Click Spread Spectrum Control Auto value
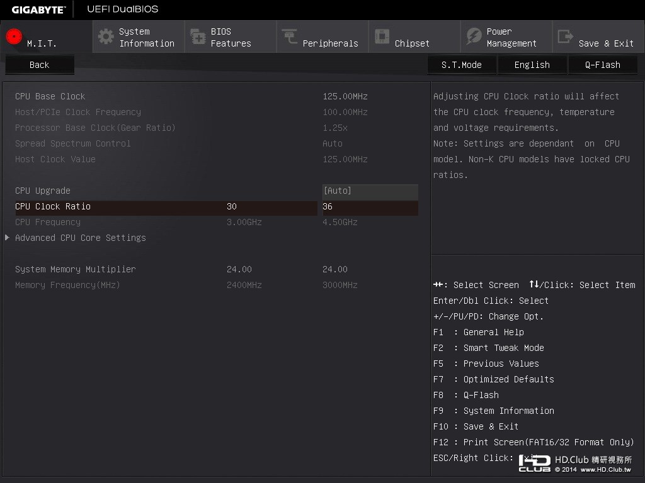This screenshot has height=483, width=645. (333, 143)
